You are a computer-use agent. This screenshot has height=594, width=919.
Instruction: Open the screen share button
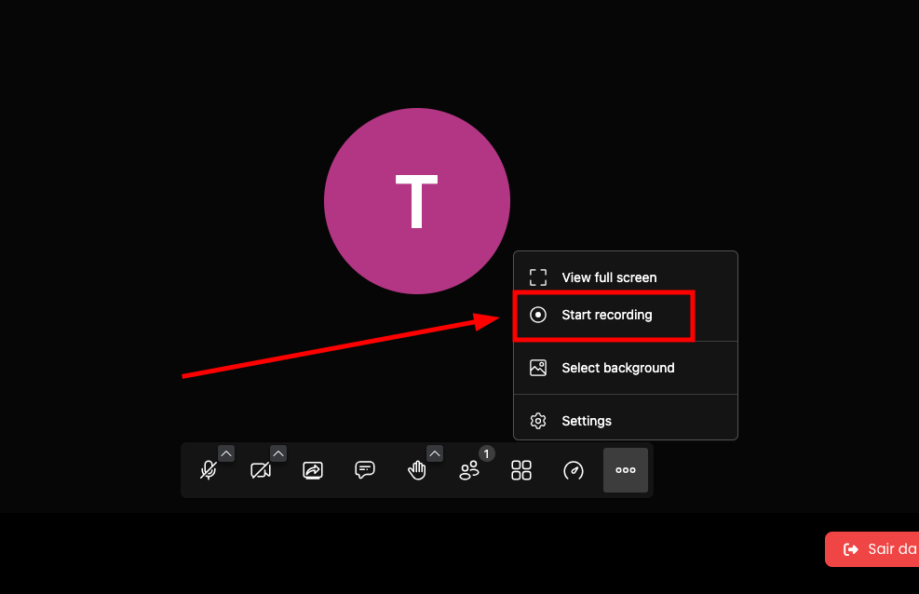pyautogui.click(x=313, y=470)
